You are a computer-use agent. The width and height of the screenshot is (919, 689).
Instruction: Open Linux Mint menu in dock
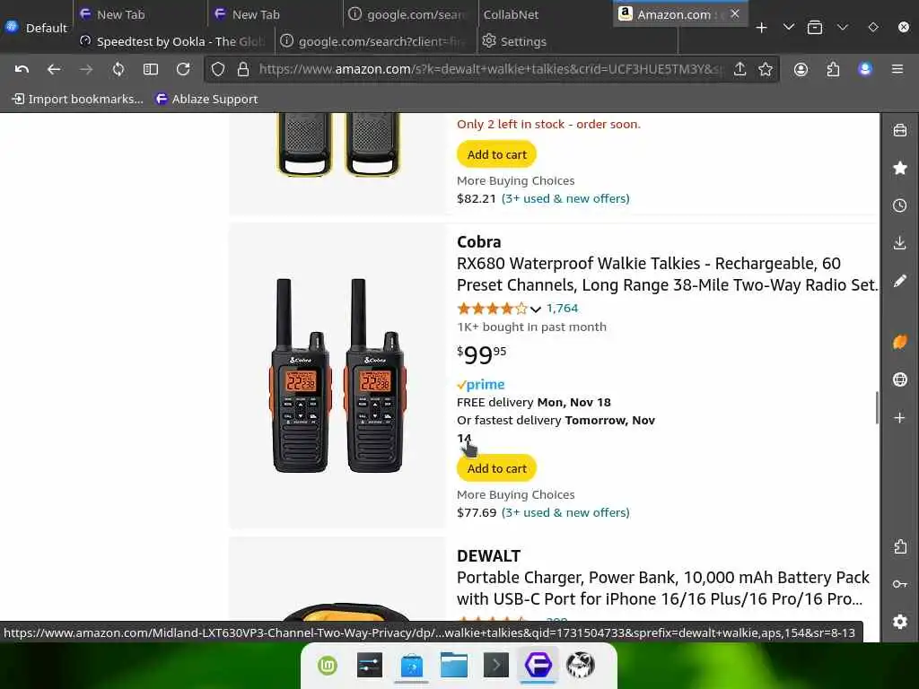328,665
